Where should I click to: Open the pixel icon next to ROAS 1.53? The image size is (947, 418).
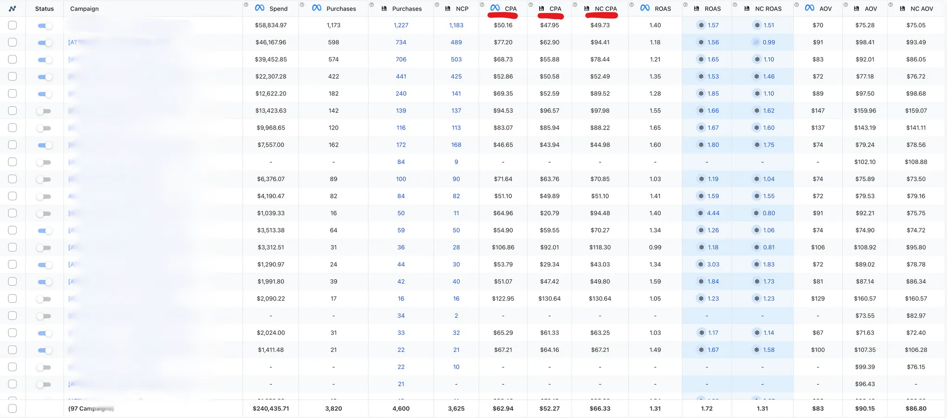point(701,77)
